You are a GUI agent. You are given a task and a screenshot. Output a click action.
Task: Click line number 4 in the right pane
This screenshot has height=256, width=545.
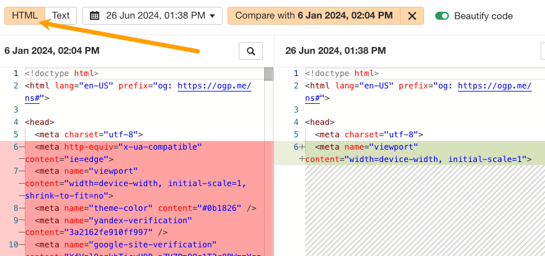pos(296,122)
